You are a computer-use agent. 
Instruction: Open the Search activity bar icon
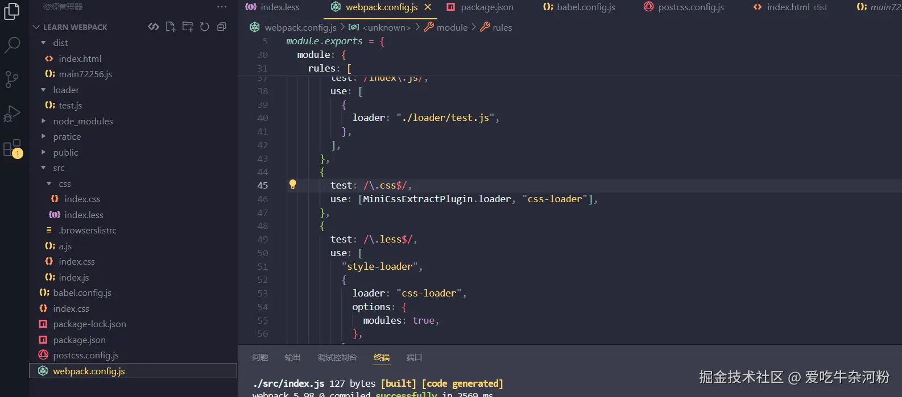pos(12,45)
